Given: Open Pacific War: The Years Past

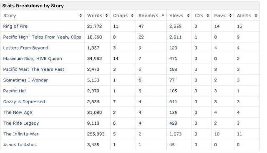Looking at the screenshot, I should (x=34, y=69).
